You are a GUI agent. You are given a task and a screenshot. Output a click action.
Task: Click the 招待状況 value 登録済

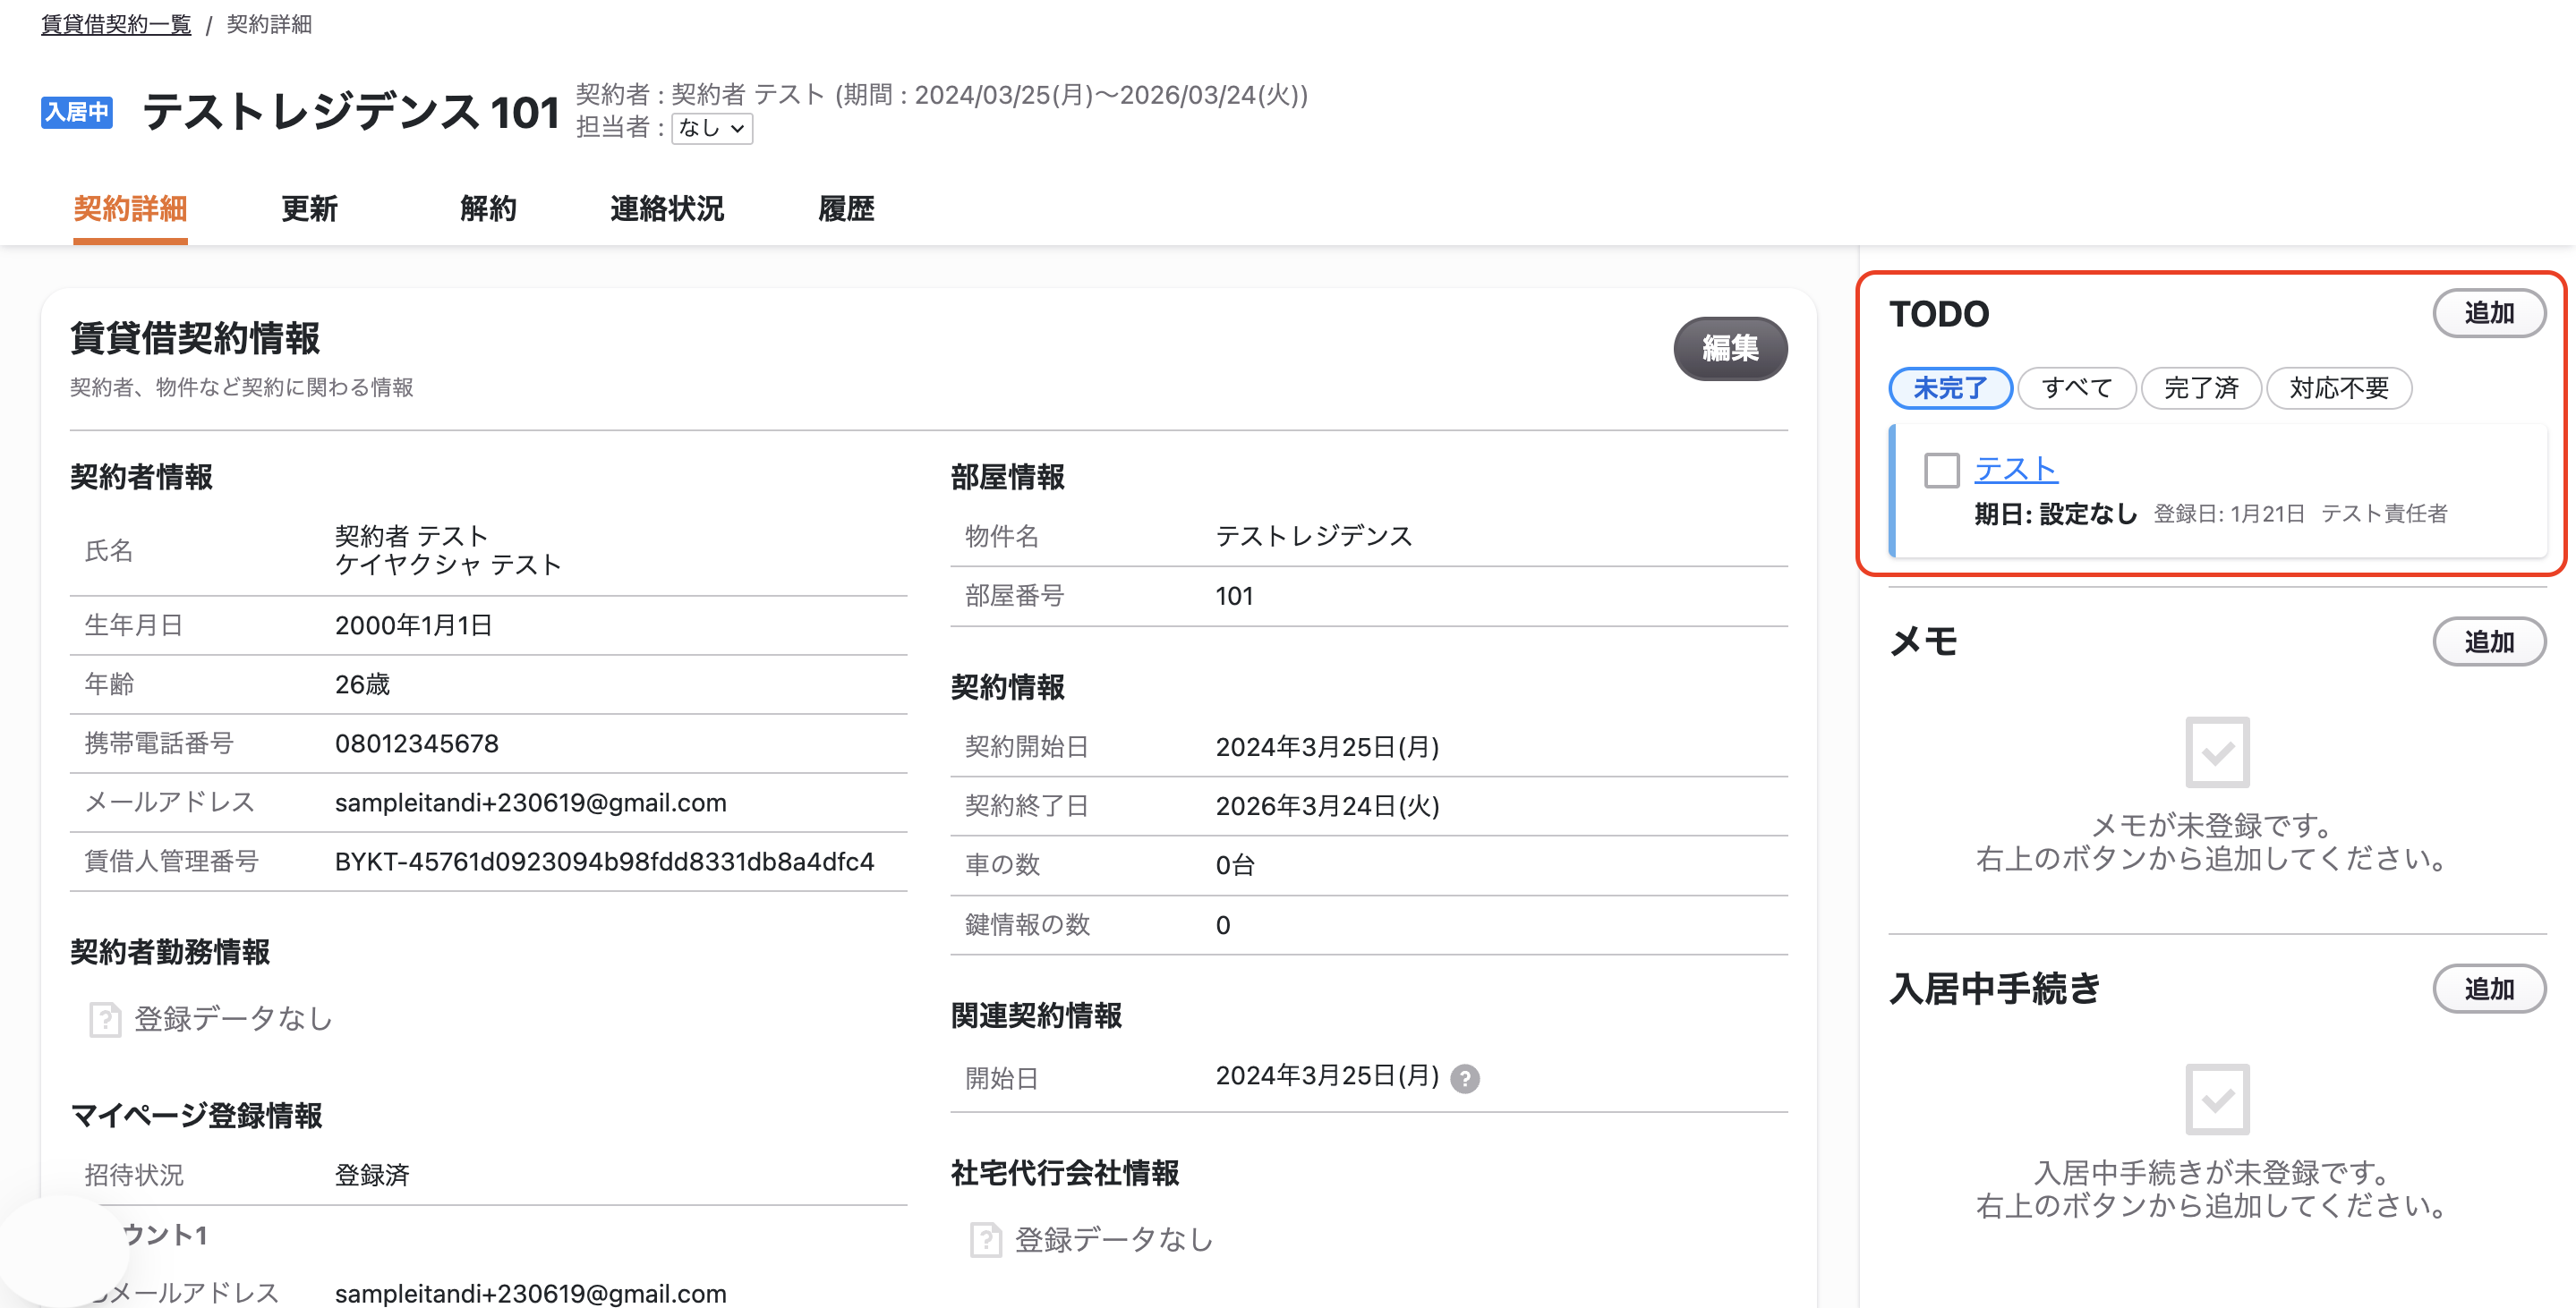coord(372,1175)
